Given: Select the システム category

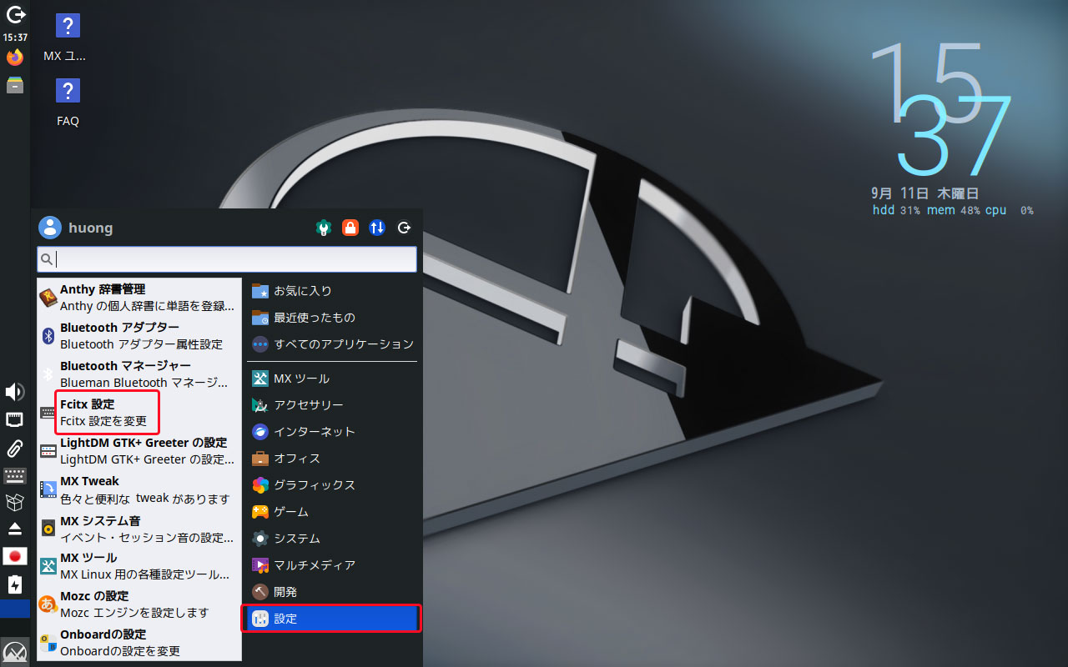Looking at the screenshot, I should click(x=332, y=539).
